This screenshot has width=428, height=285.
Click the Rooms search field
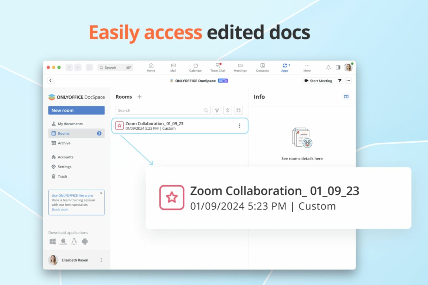click(163, 110)
